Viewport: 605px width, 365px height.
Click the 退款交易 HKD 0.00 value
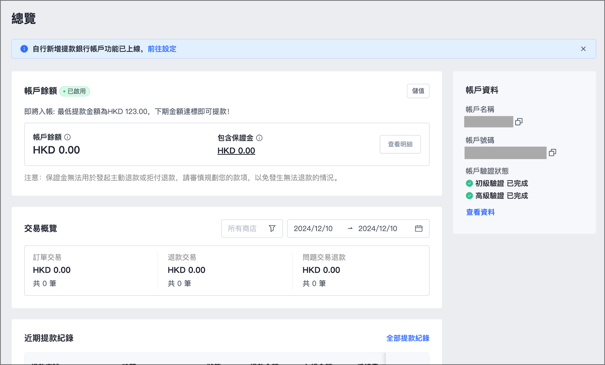coord(186,270)
